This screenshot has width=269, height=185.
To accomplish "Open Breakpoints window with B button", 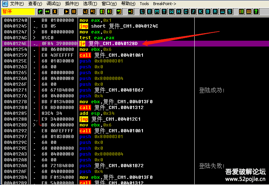I will pos(208,11).
